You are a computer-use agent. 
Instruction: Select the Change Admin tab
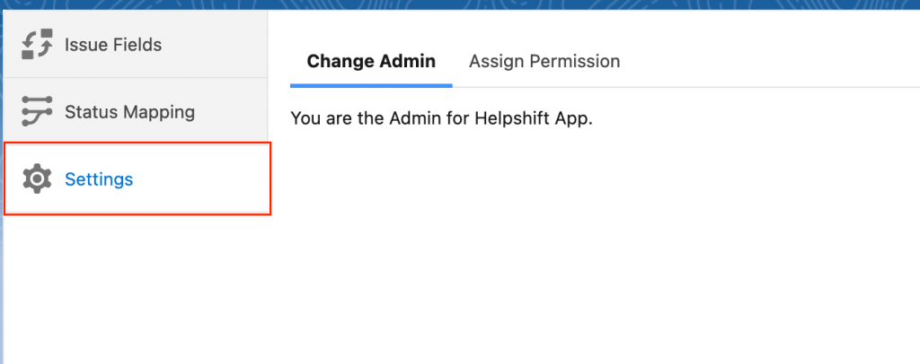pyautogui.click(x=371, y=61)
